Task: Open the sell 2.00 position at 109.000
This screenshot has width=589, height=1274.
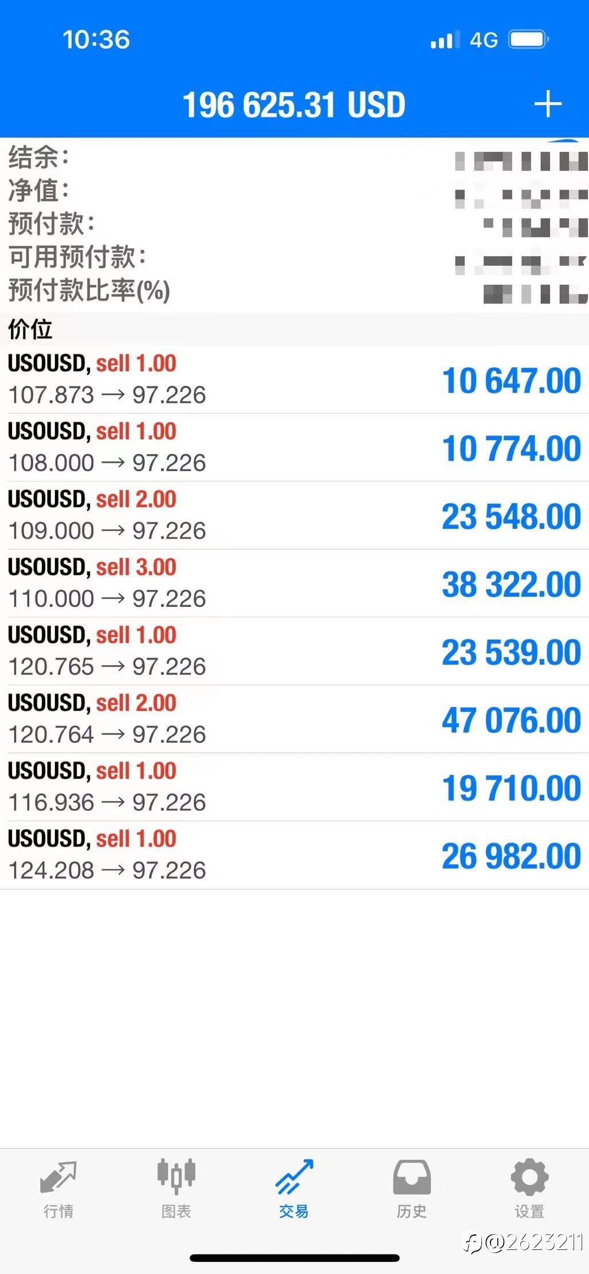Action: click(294, 515)
